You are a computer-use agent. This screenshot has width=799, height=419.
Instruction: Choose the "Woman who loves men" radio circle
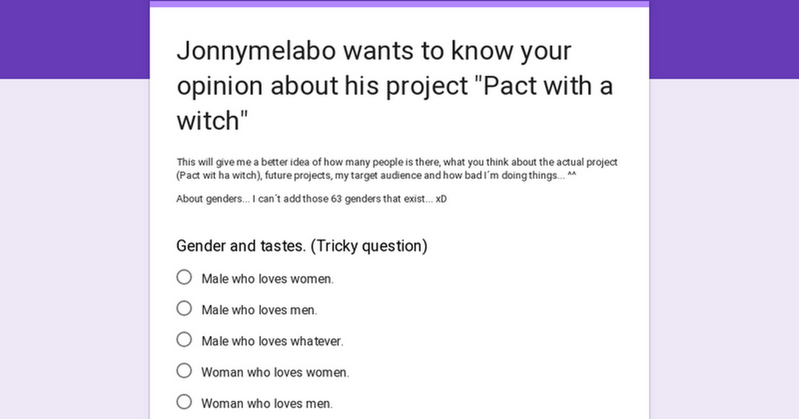pyautogui.click(x=184, y=402)
